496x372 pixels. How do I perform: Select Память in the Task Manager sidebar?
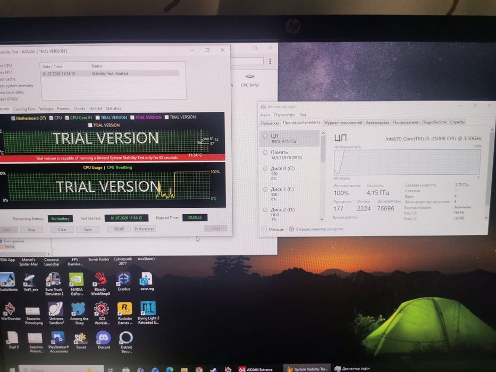tap(289, 154)
